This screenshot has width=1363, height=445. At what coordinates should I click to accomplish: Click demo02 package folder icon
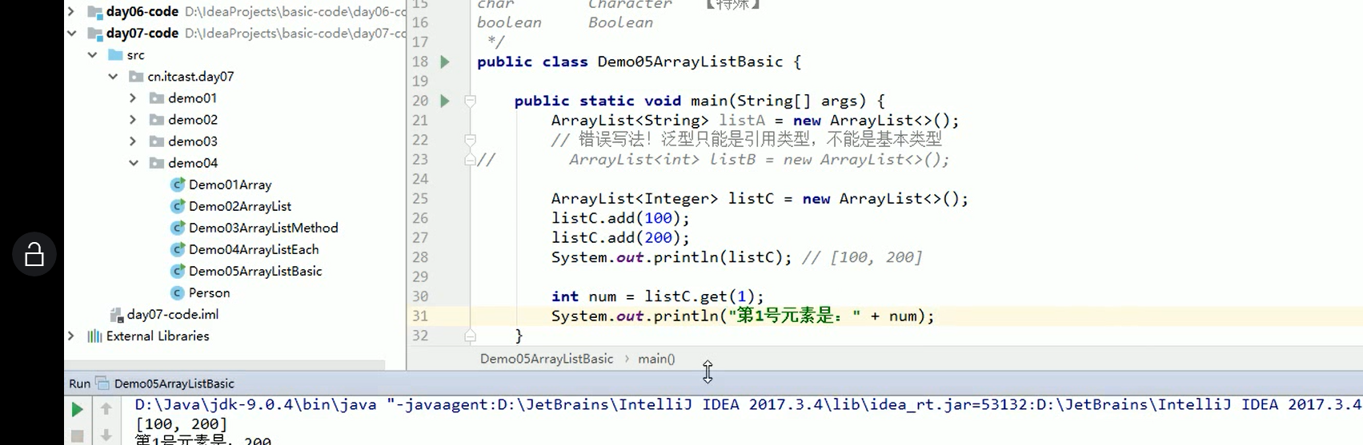tap(157, 120)
